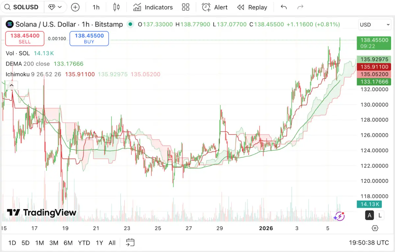Open the USD currency dropdown
Viewport: 395px width, 252px height.
(x=374, y=24)
